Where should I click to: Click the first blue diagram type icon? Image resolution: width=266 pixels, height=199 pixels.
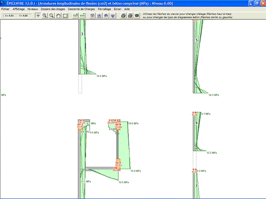click(x=92, y=15)
